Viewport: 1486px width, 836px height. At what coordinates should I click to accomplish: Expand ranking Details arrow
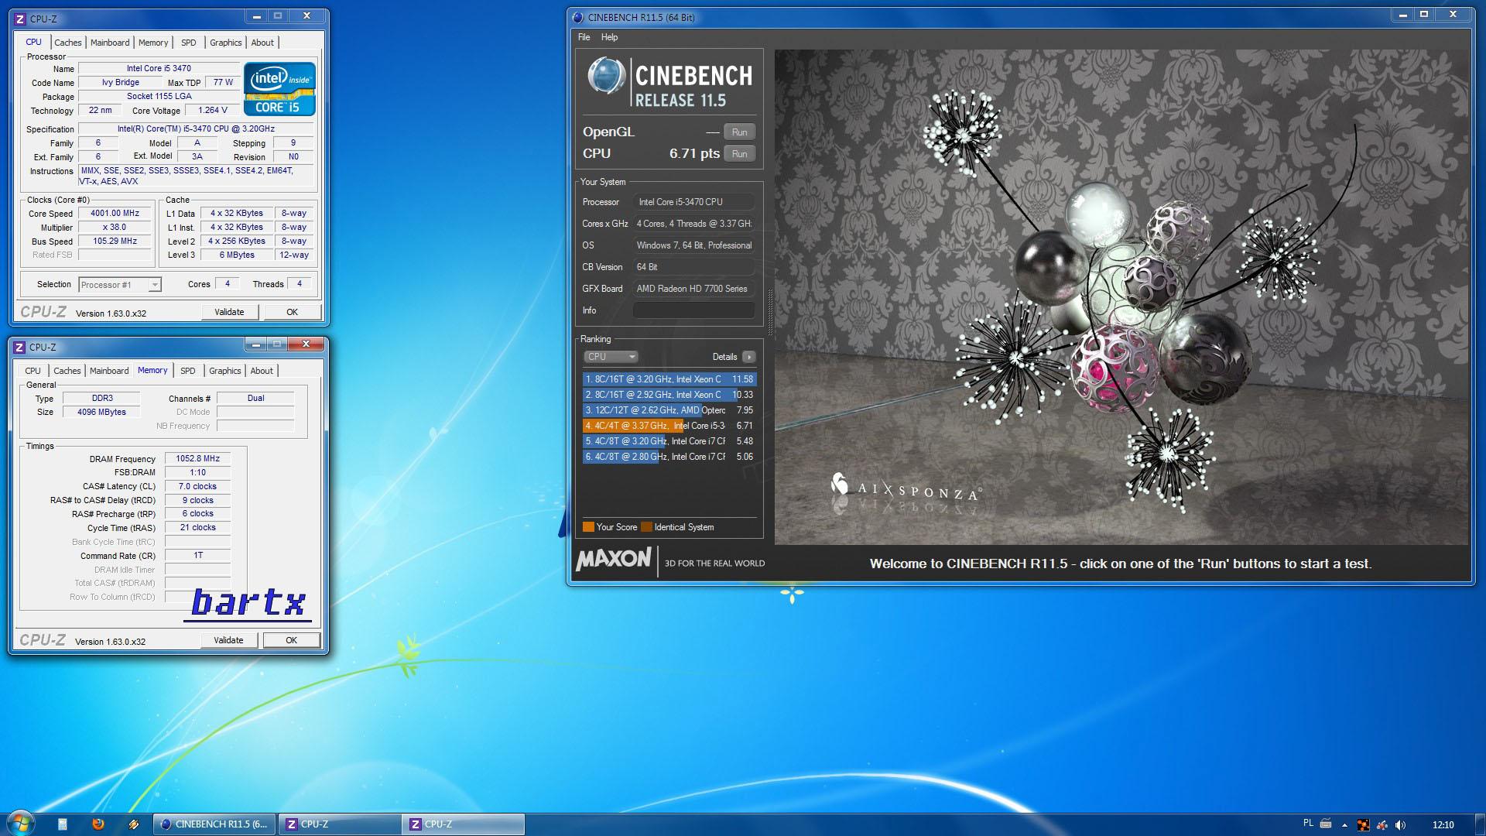click(748, 357)
